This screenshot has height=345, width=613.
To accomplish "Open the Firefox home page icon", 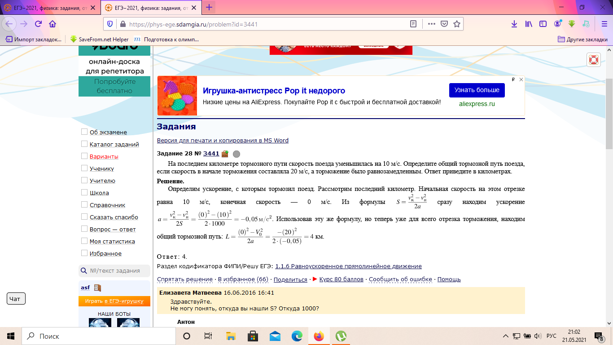I will tap(53, 24).
